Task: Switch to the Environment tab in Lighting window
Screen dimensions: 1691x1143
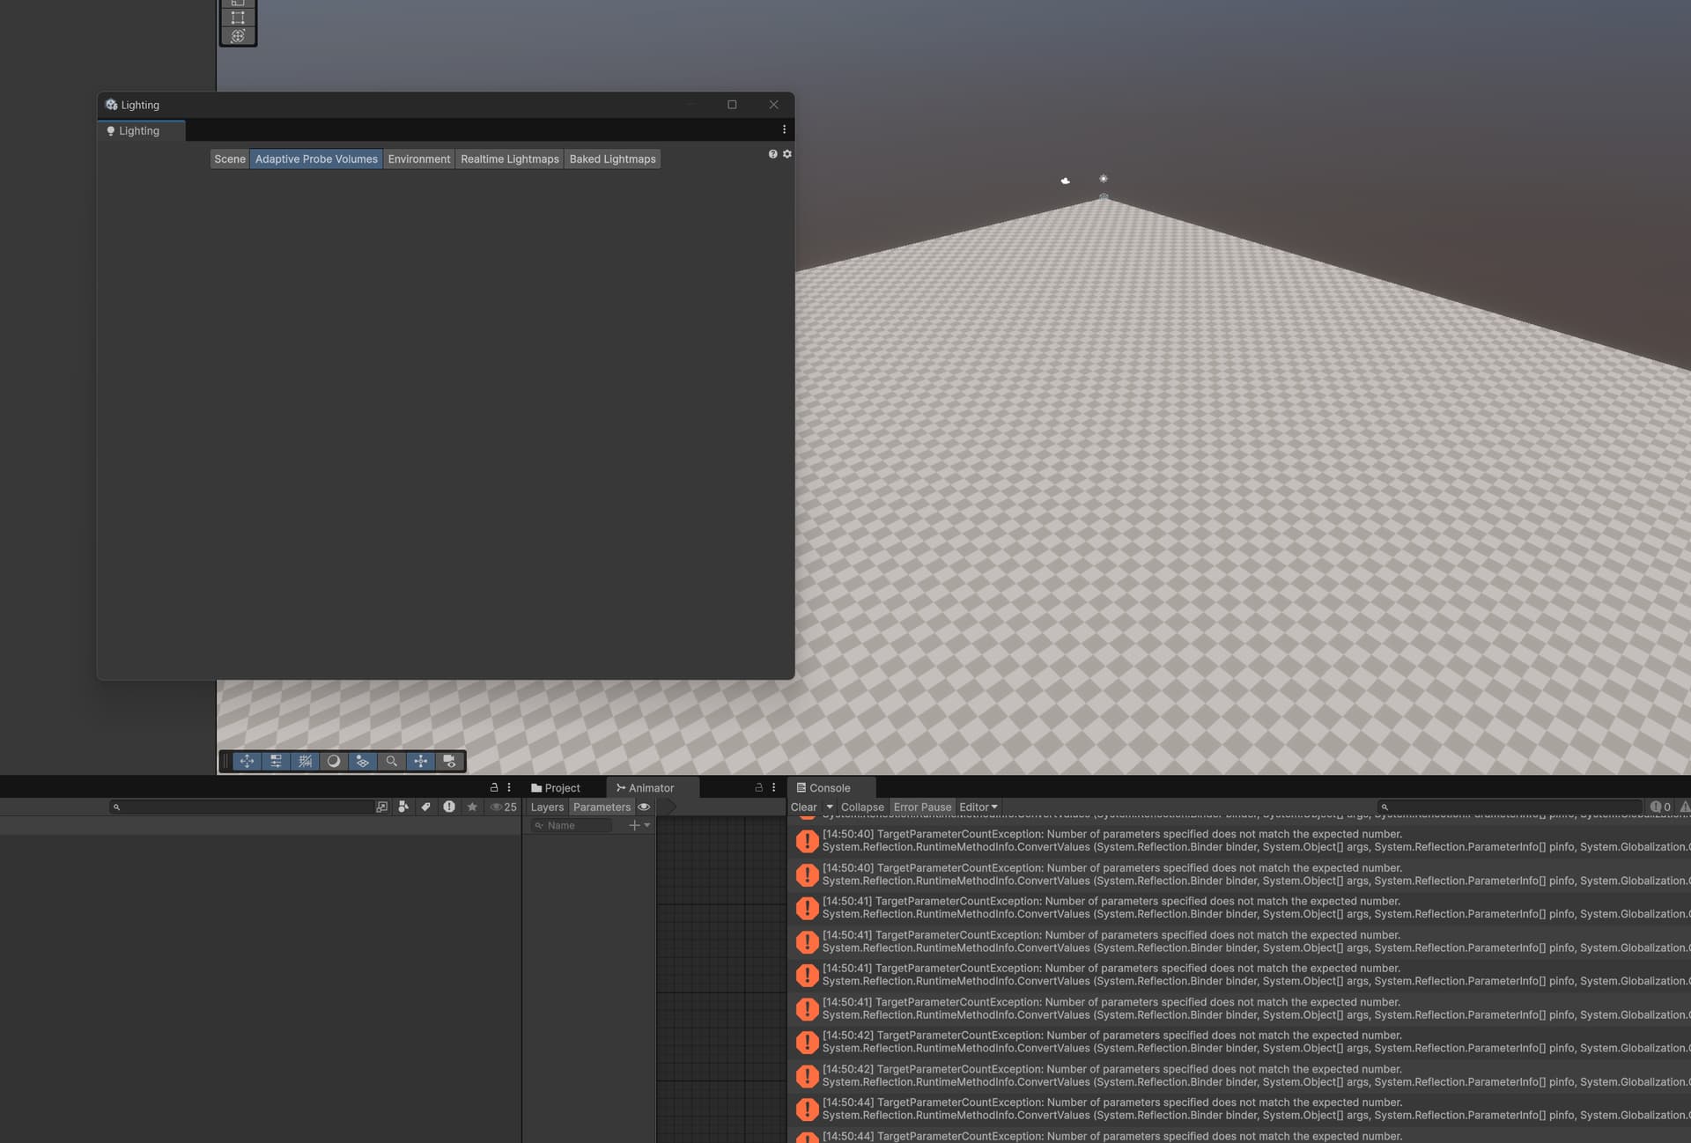Action: [419, 159]
